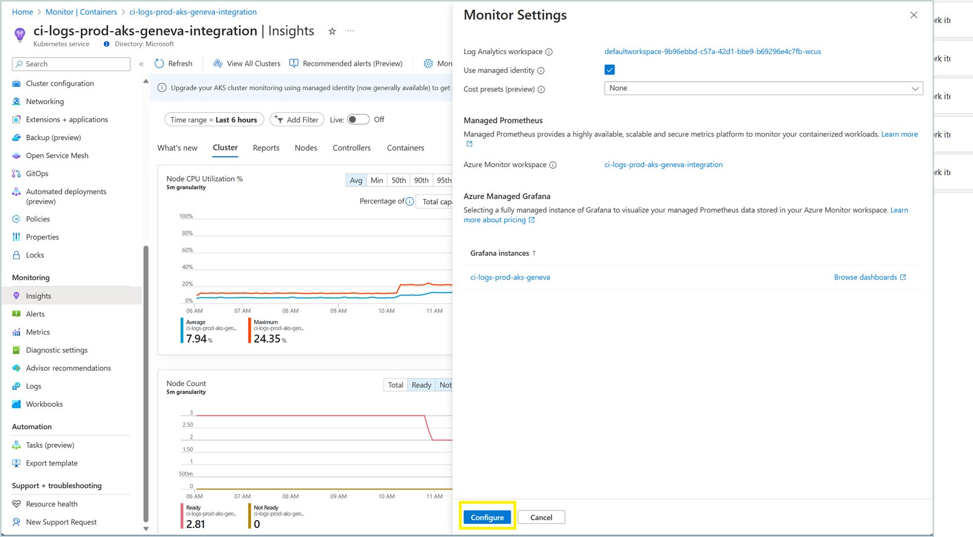The width and height of the screenshot is (973, 537).
Task: Click the Workbooks sidebar icon
Action: pos(16,404)
